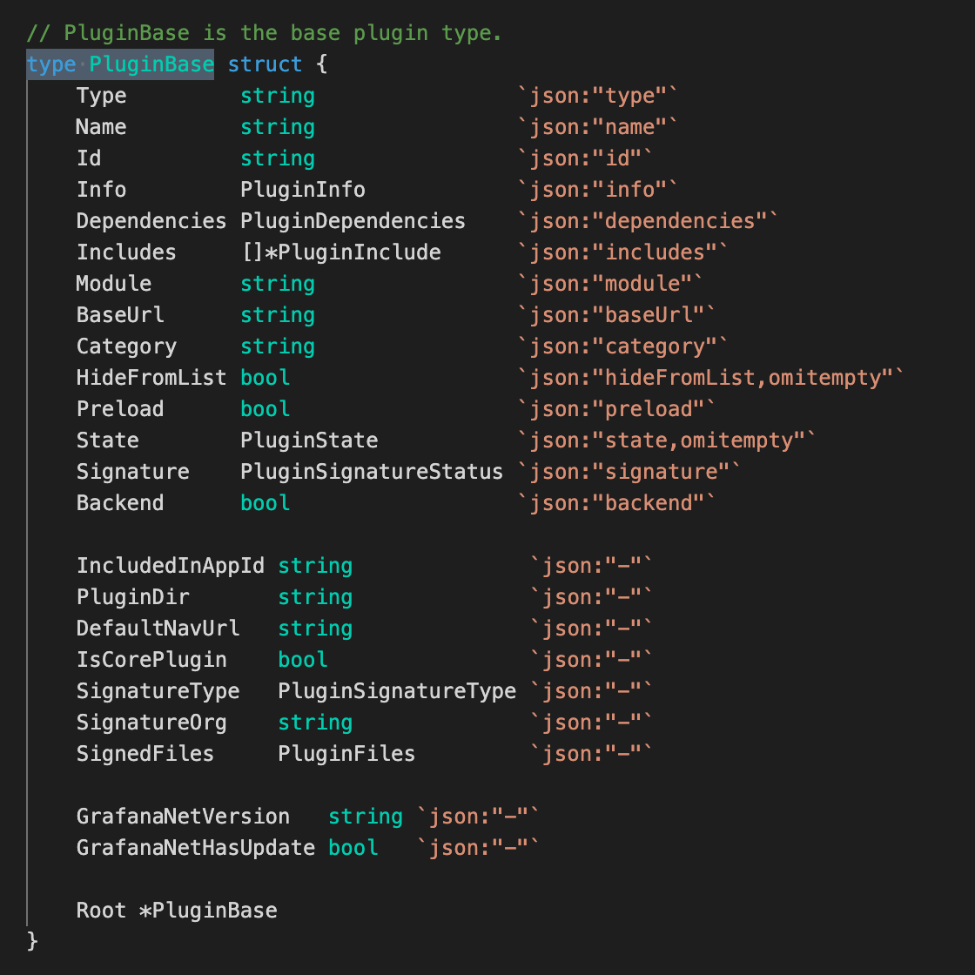
Task: Click the comment line above the struct
Action: point(264,33)
